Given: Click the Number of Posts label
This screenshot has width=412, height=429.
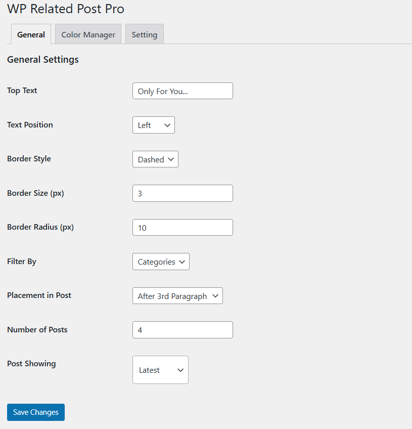Looking at the screenshot, I should pos(37,329).
